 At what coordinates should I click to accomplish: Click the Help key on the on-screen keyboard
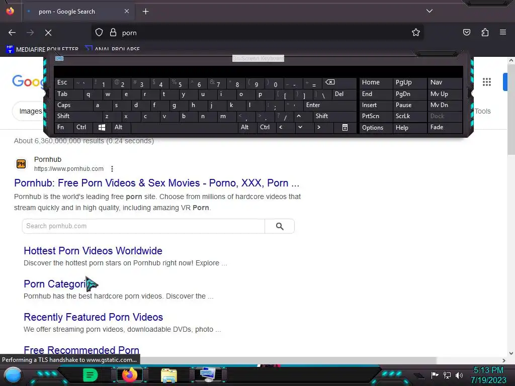pos(409,127)
